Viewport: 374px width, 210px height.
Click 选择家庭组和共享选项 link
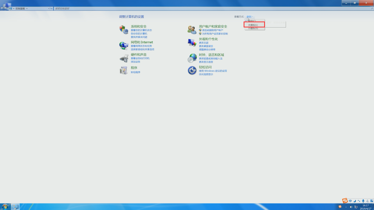[143, 49]
